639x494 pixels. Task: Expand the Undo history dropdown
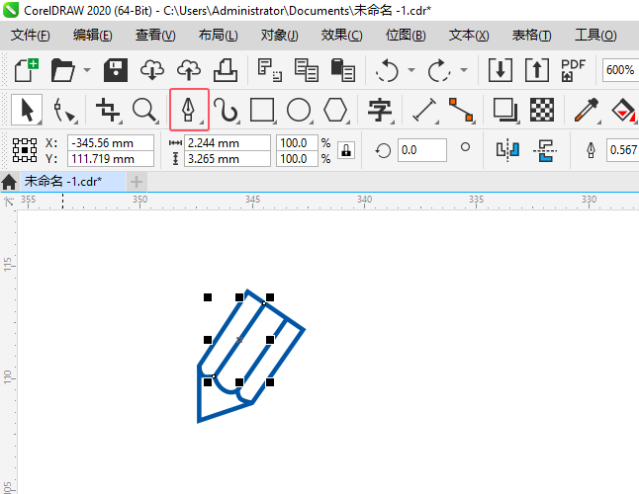[411, 70]
